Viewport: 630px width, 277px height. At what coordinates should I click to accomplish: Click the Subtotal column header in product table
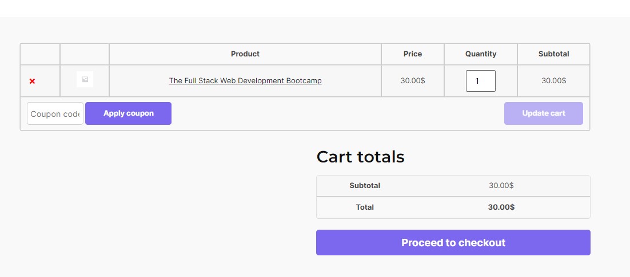pyautogui.click(x=553, y=54)
